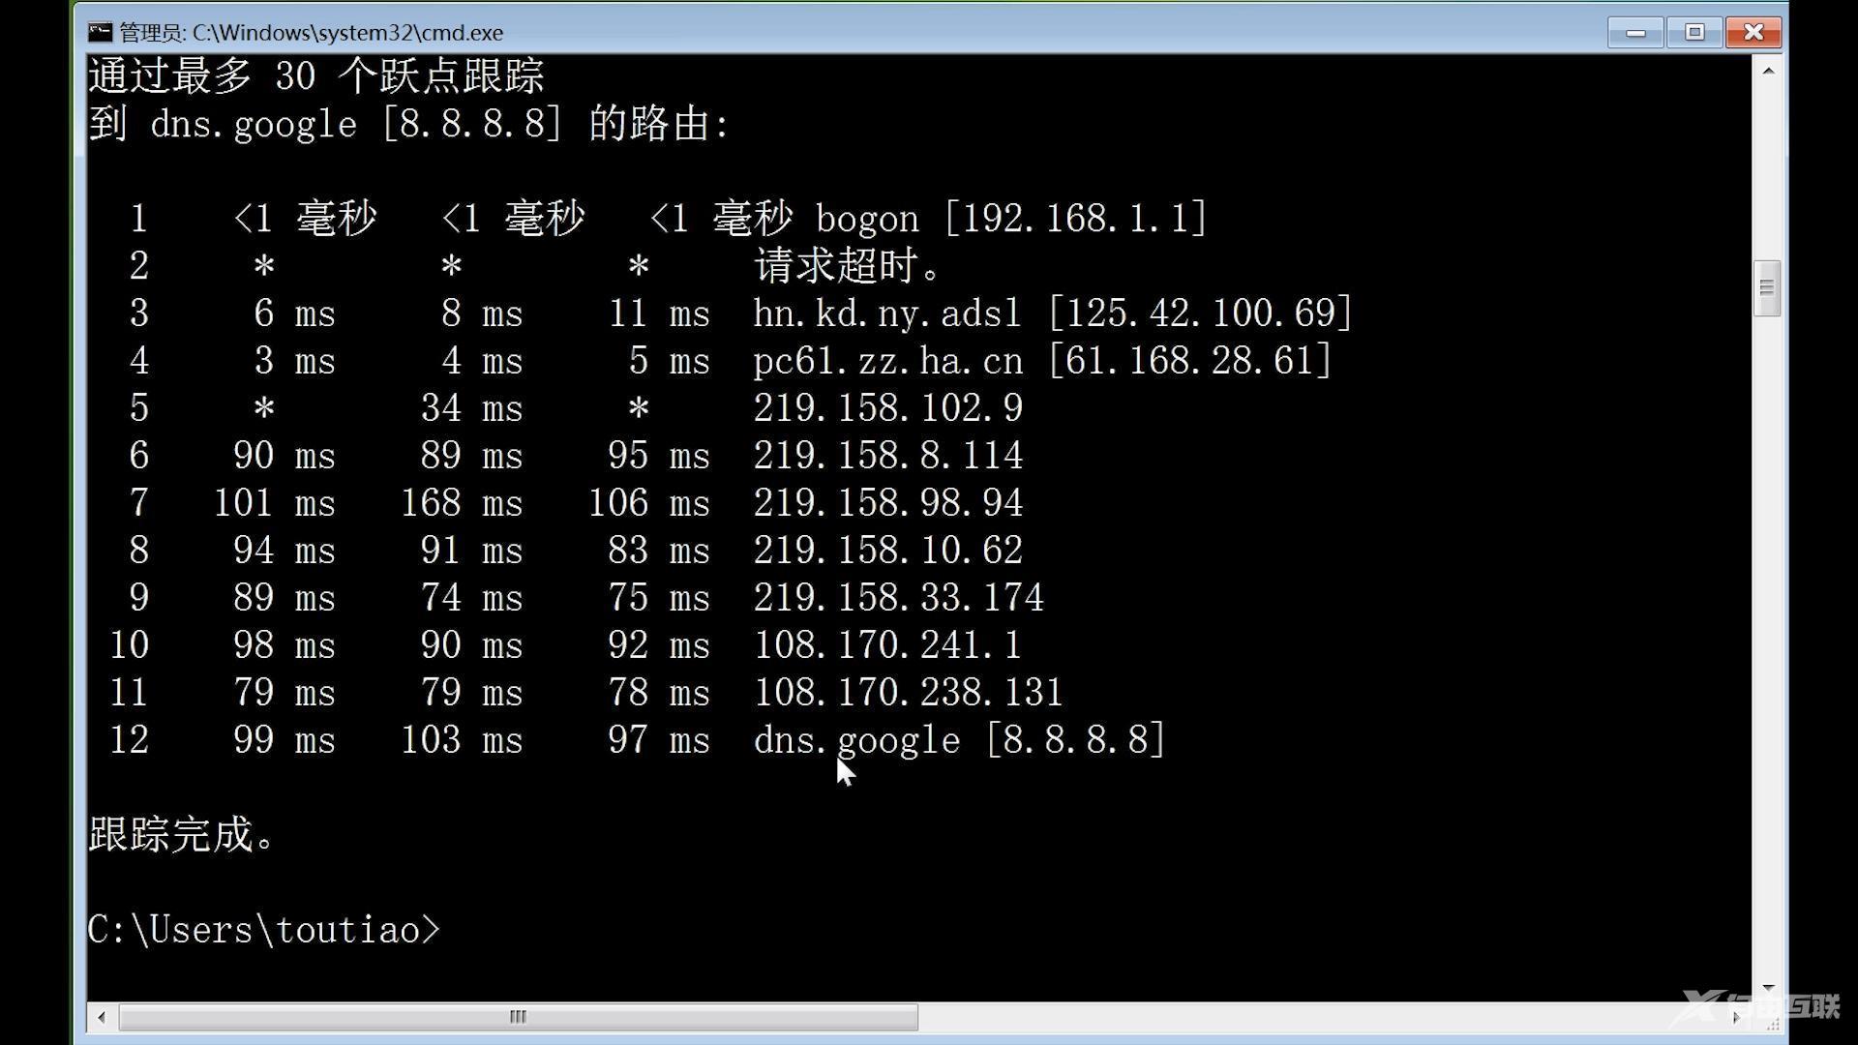Click the horizontal scrollbar right arrow

point(1736,1017)
